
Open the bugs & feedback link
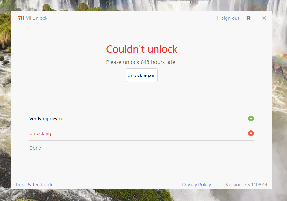(34, 185)
